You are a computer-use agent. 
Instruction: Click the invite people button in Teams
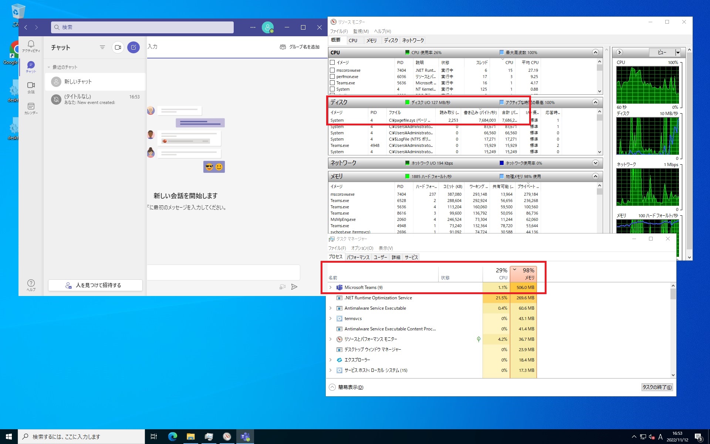[95, 285]
